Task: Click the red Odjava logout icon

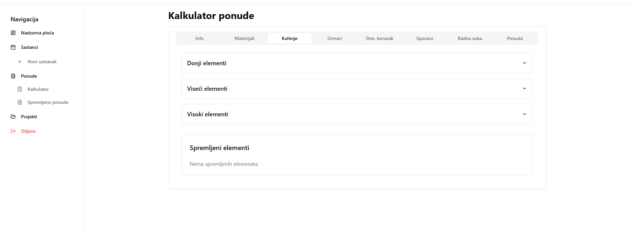Action: click(13, 131)
